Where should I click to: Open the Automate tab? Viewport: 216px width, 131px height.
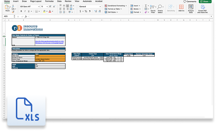pos(87,1)
